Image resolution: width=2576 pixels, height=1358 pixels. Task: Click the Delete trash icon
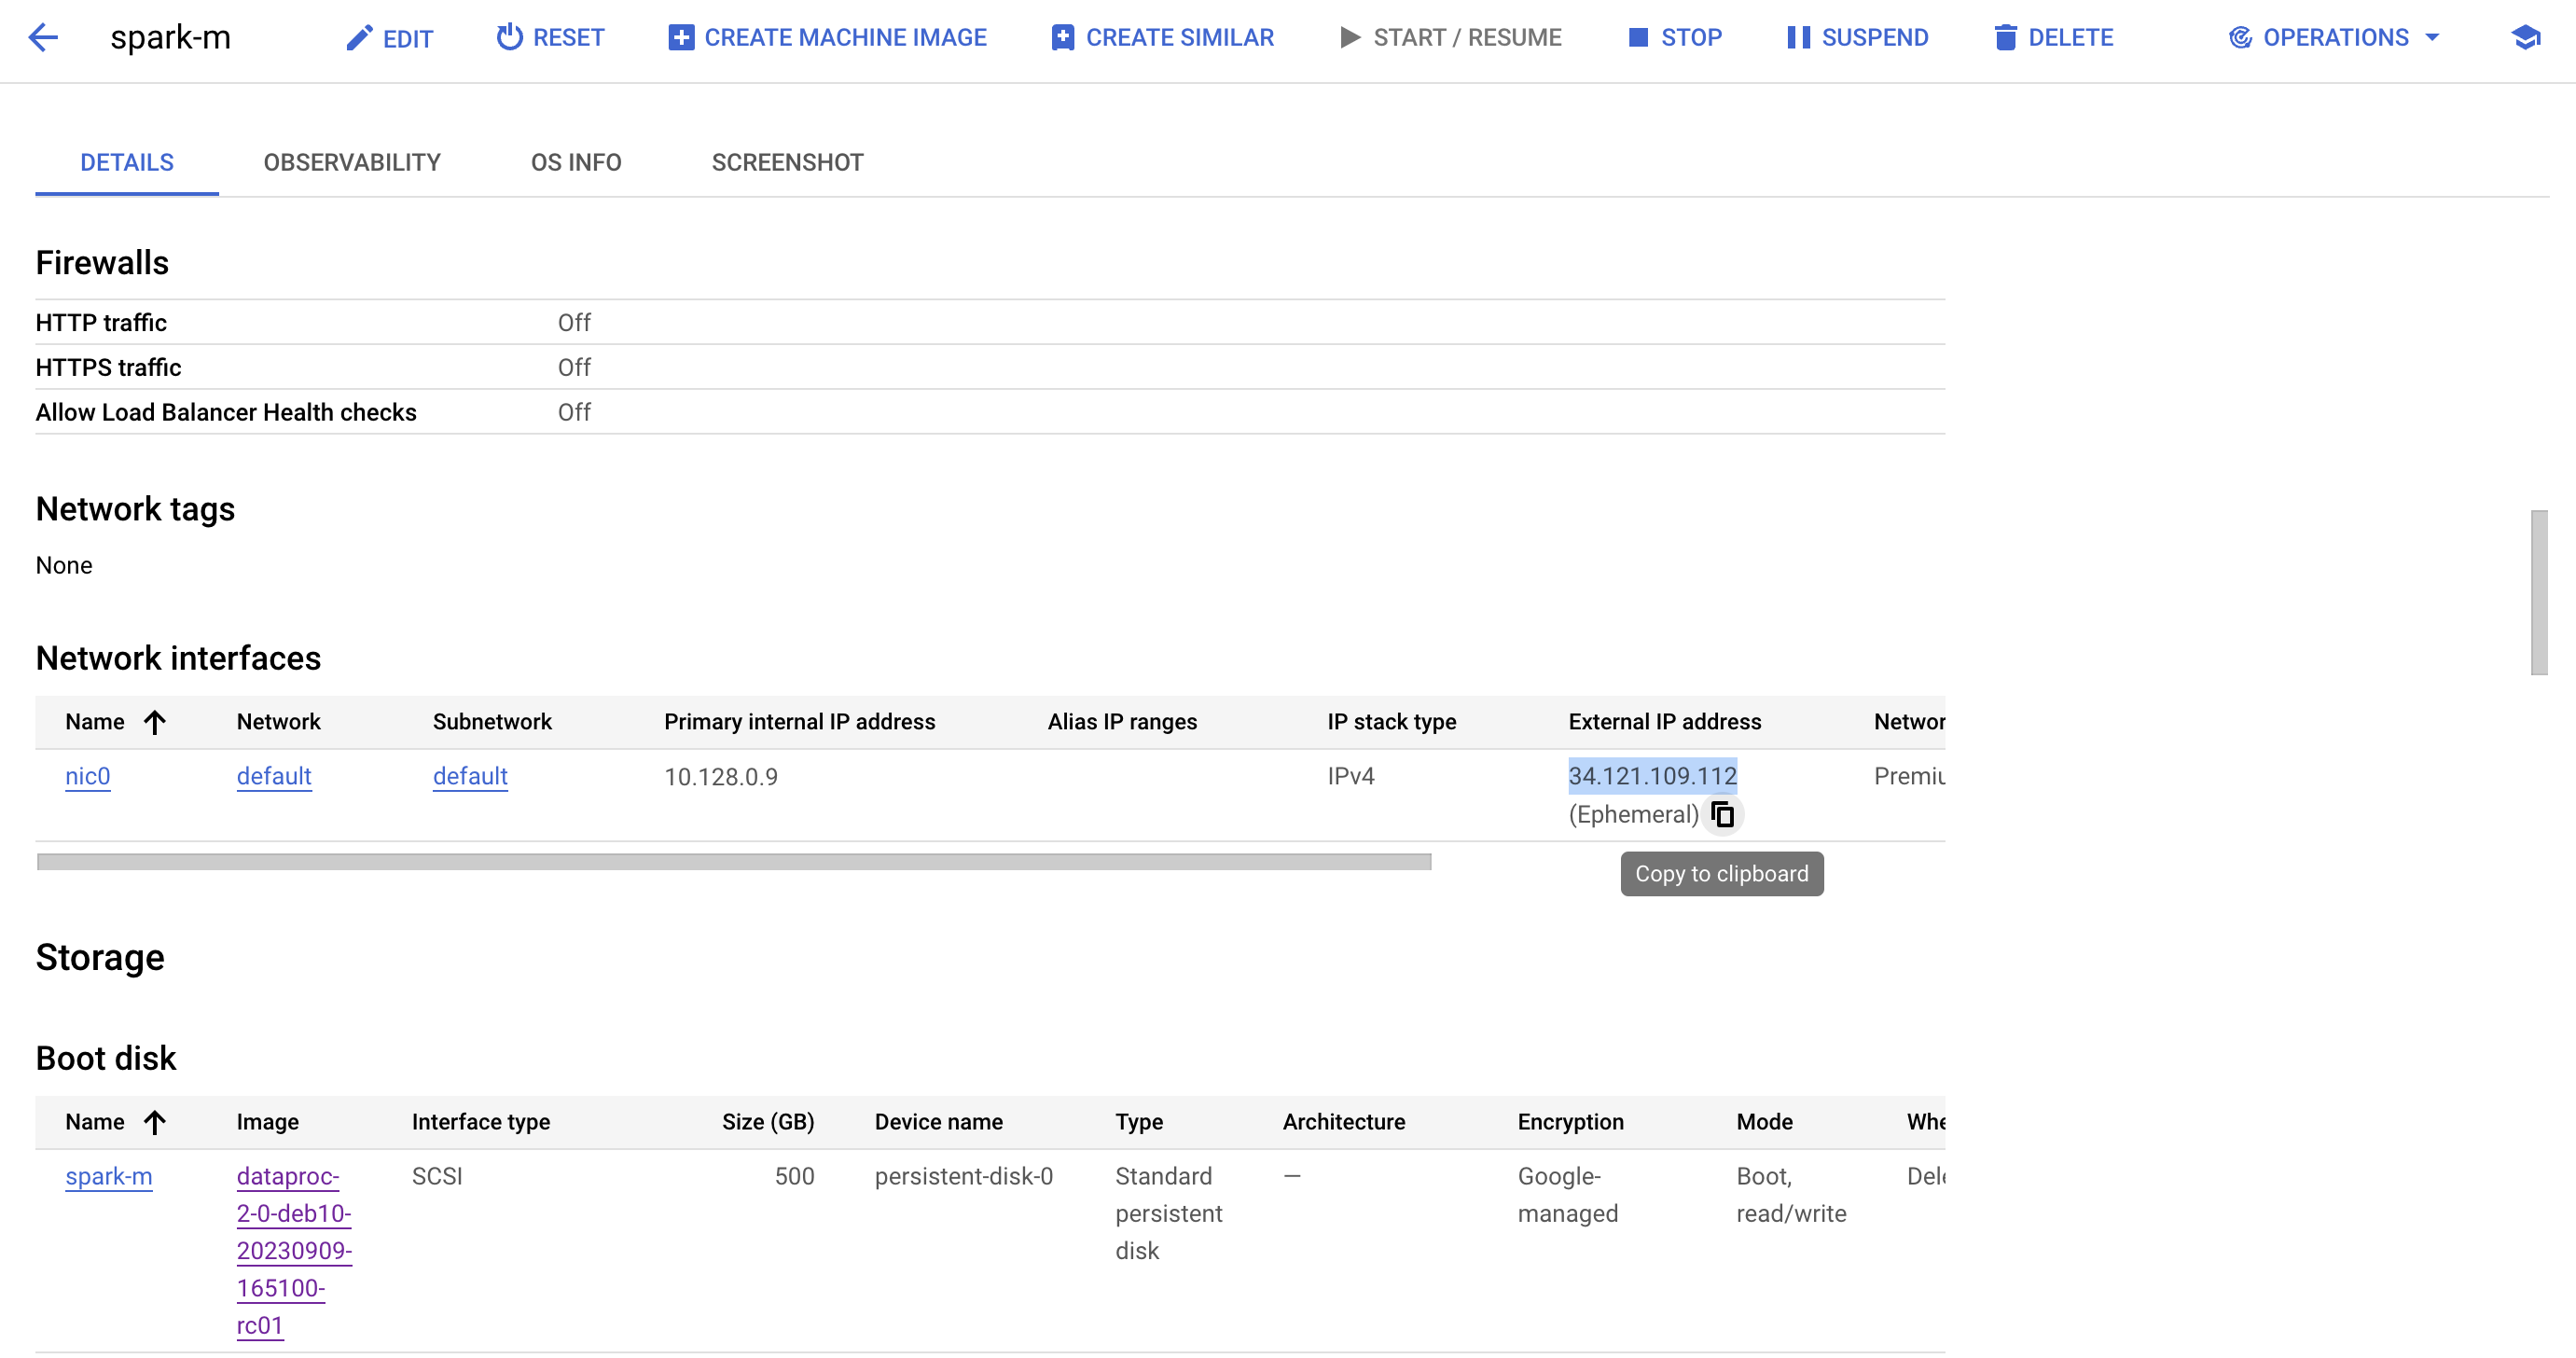[x=2004, y=37]
